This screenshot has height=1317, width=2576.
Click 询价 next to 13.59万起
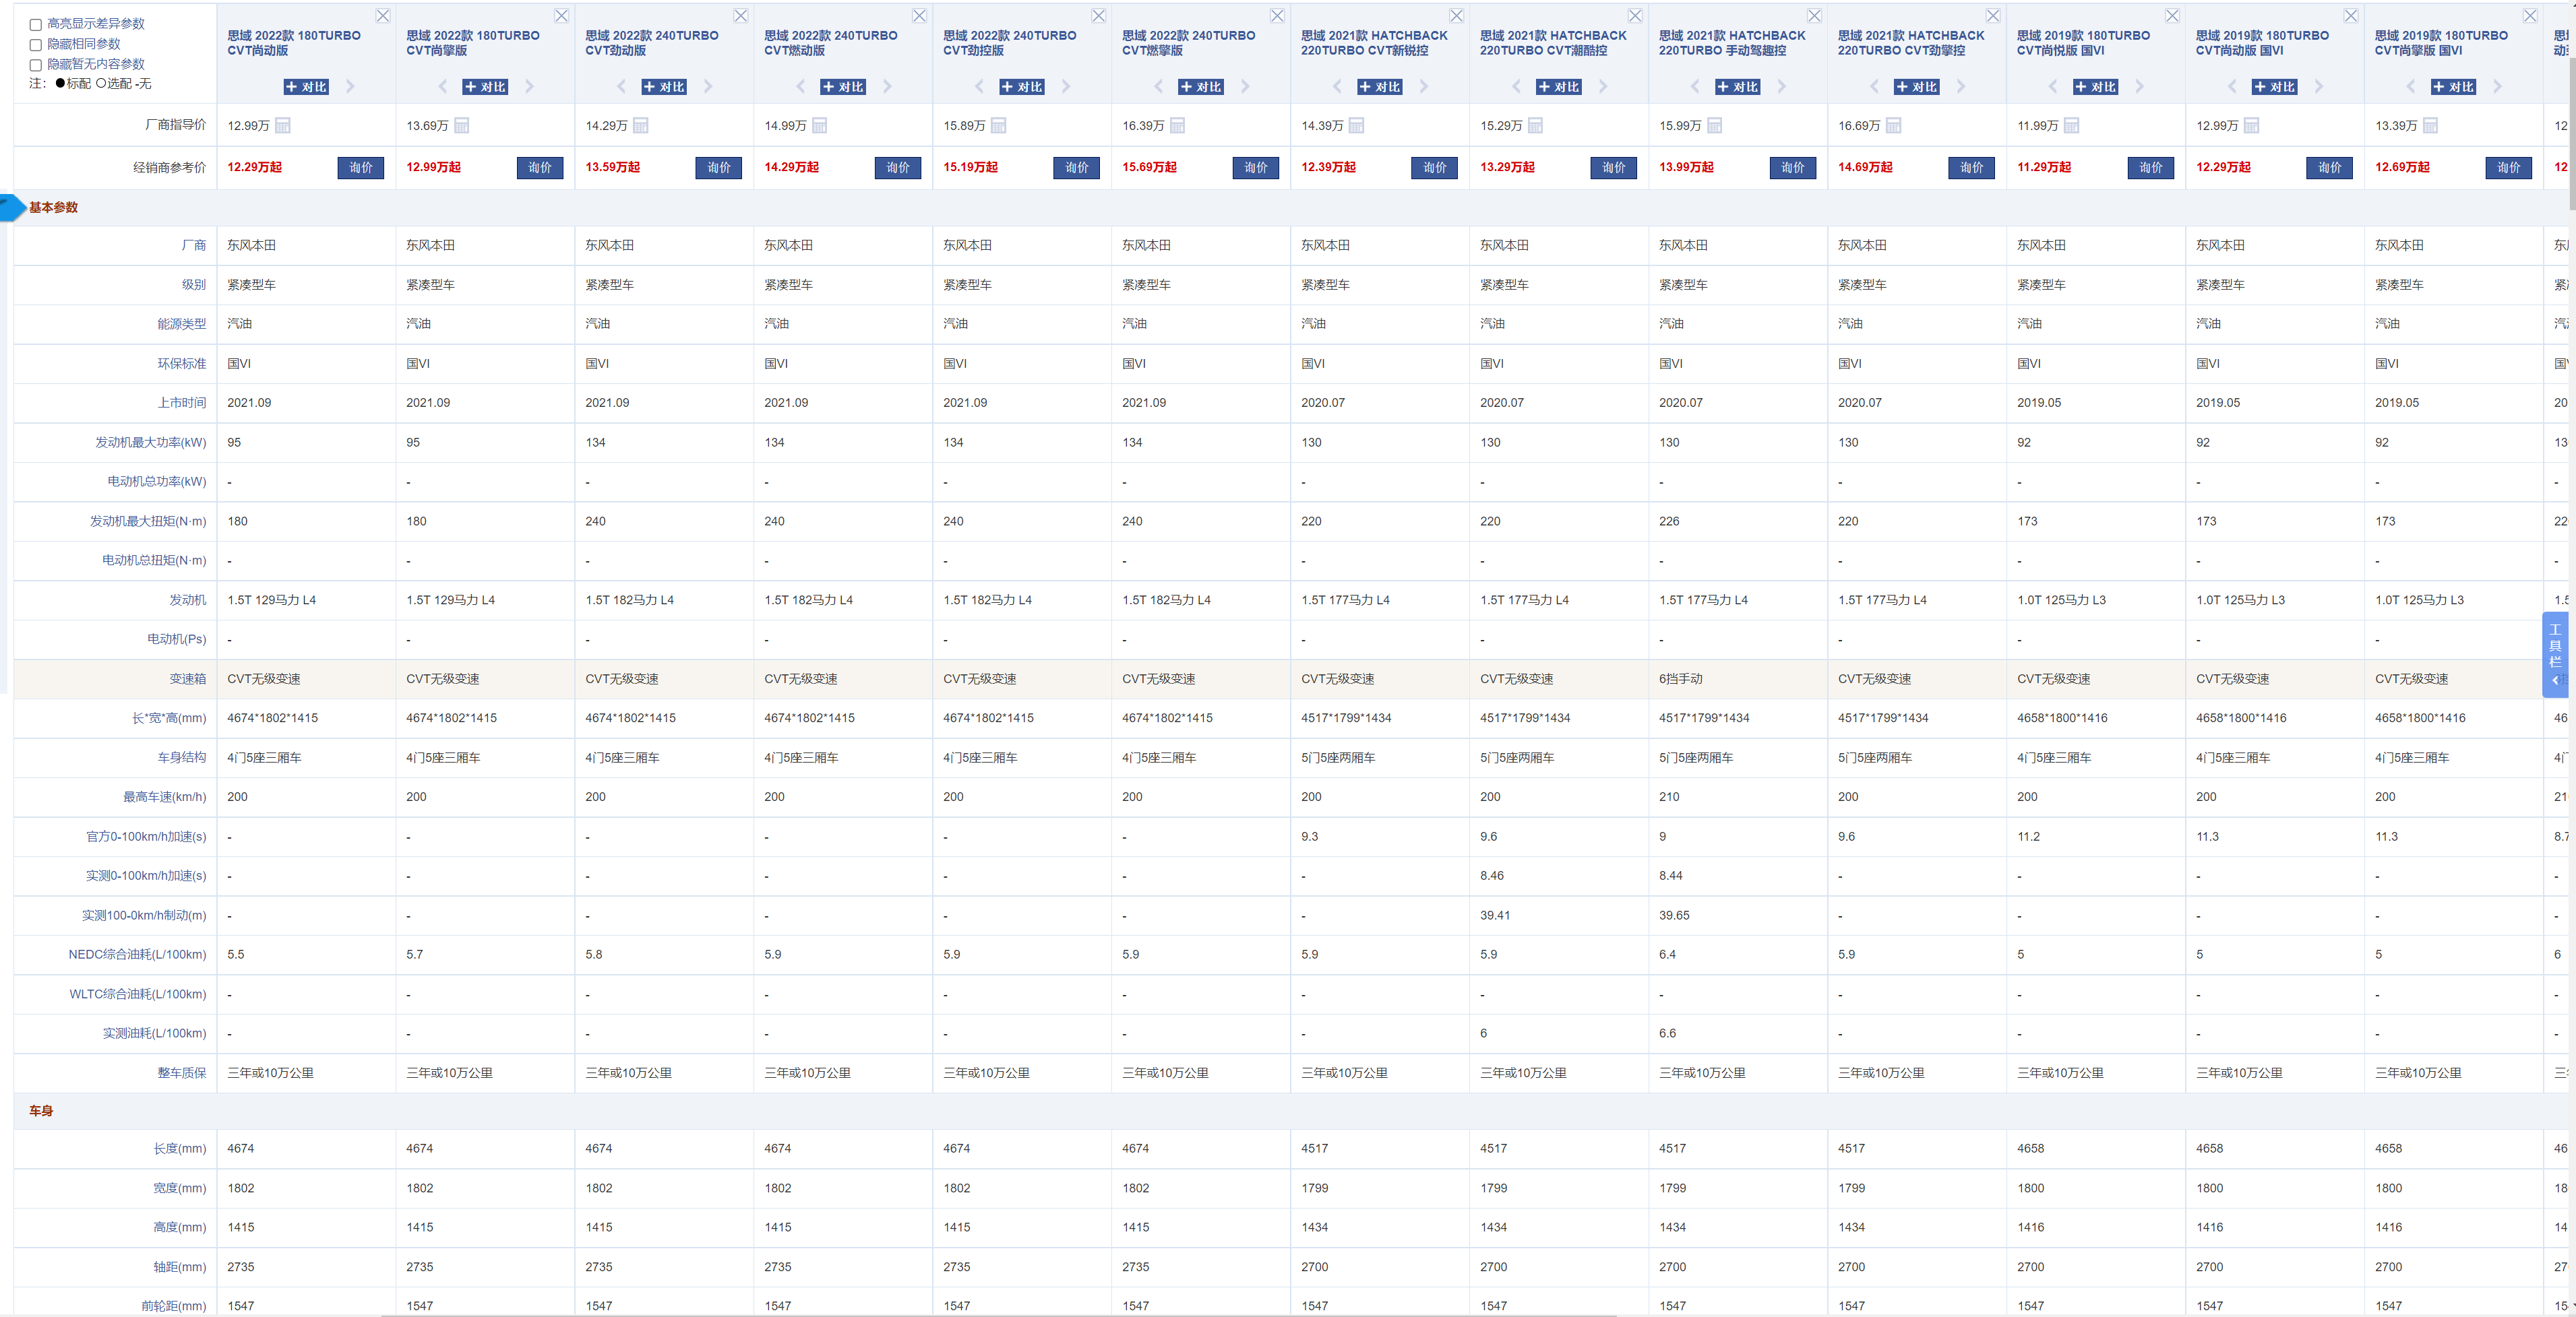pos(719,168)
